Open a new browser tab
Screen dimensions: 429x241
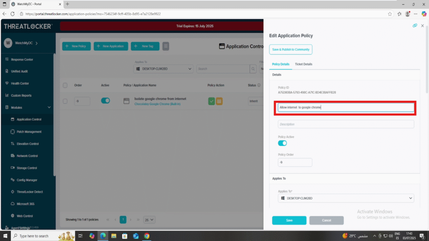67,4
